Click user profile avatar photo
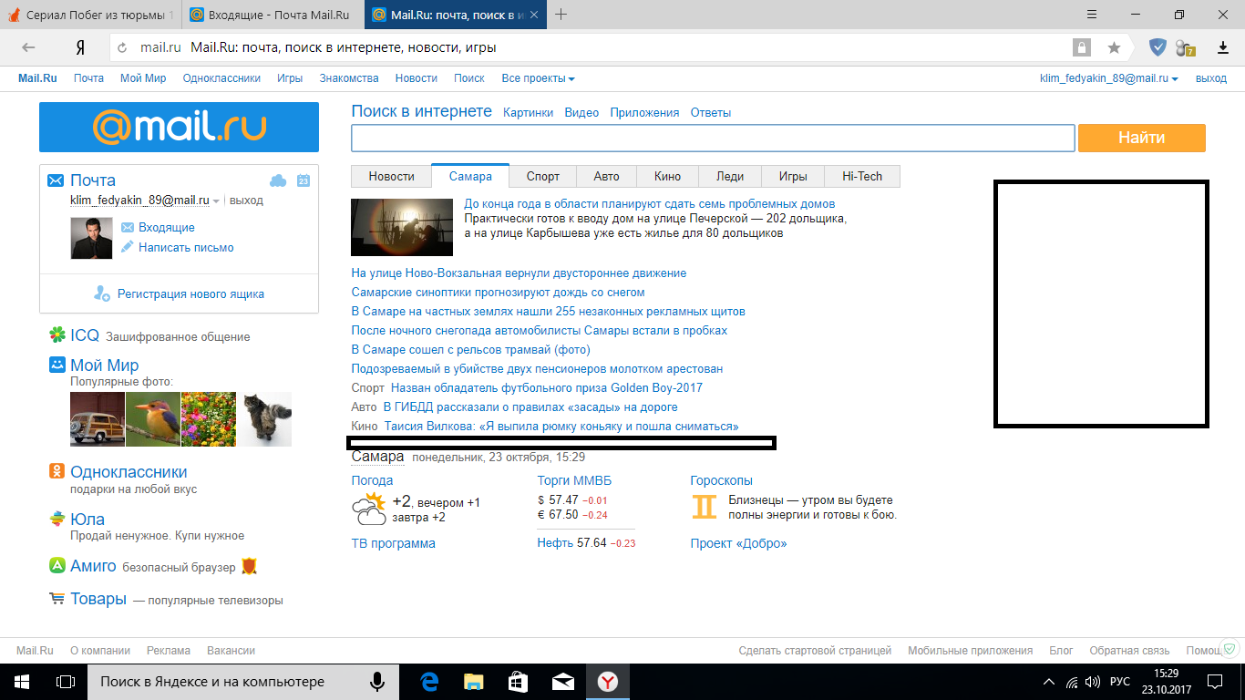1245x700 pixels. coord(92,239)
